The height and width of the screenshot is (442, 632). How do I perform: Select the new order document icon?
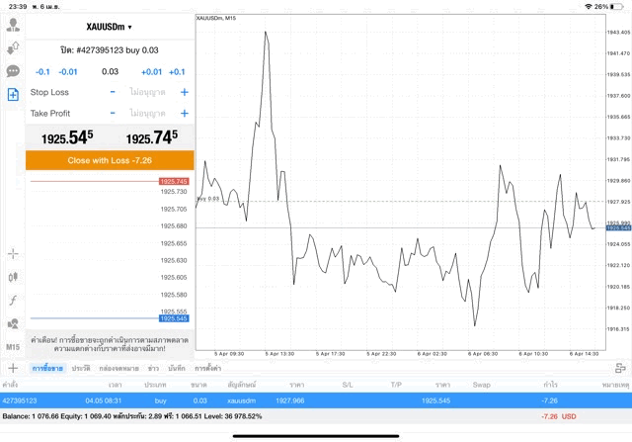click(x=13, y=95)
